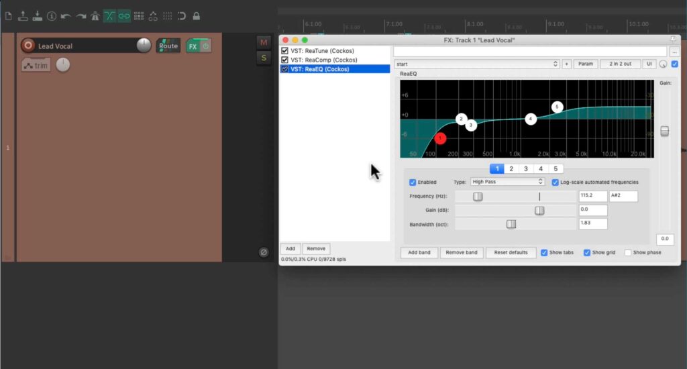
Task: Click the UI button in FX header
Action: 649,64
